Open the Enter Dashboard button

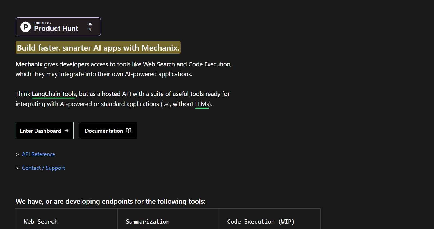(x=44, y=131)
